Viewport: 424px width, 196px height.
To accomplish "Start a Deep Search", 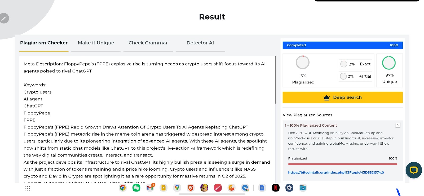I will pos(343,97).
